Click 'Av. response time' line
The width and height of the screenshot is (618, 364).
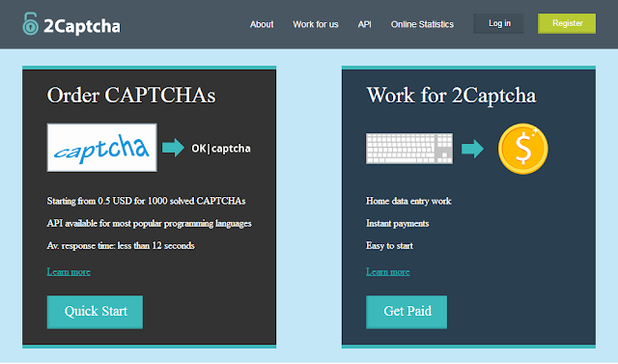(121, 246)
